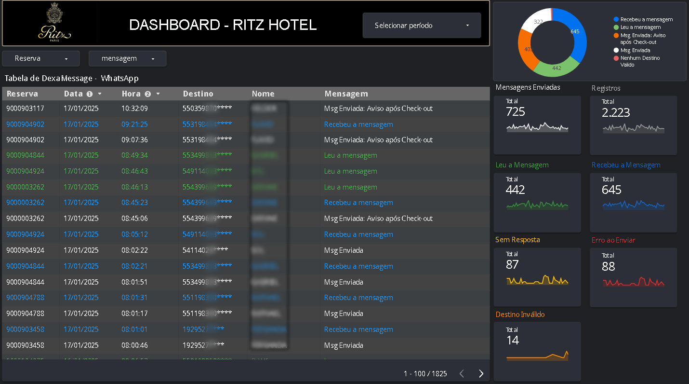Image resolution: width=689 pixels, height=384 pixels.
Task: Open the mensagem filter dropdown
Action: pos(128,58)
